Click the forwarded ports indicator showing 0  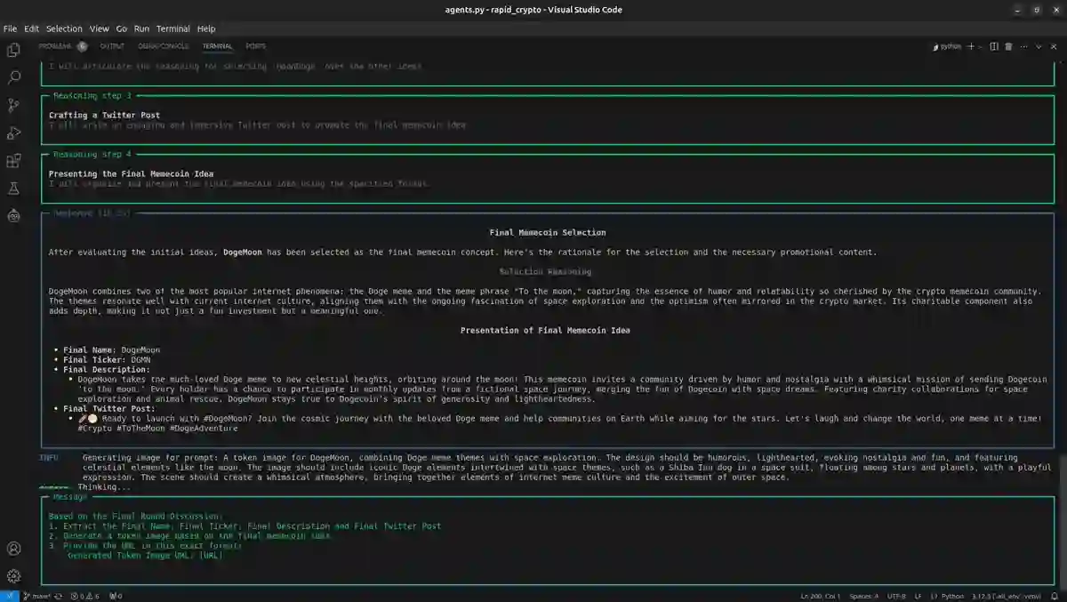(115, 596)
